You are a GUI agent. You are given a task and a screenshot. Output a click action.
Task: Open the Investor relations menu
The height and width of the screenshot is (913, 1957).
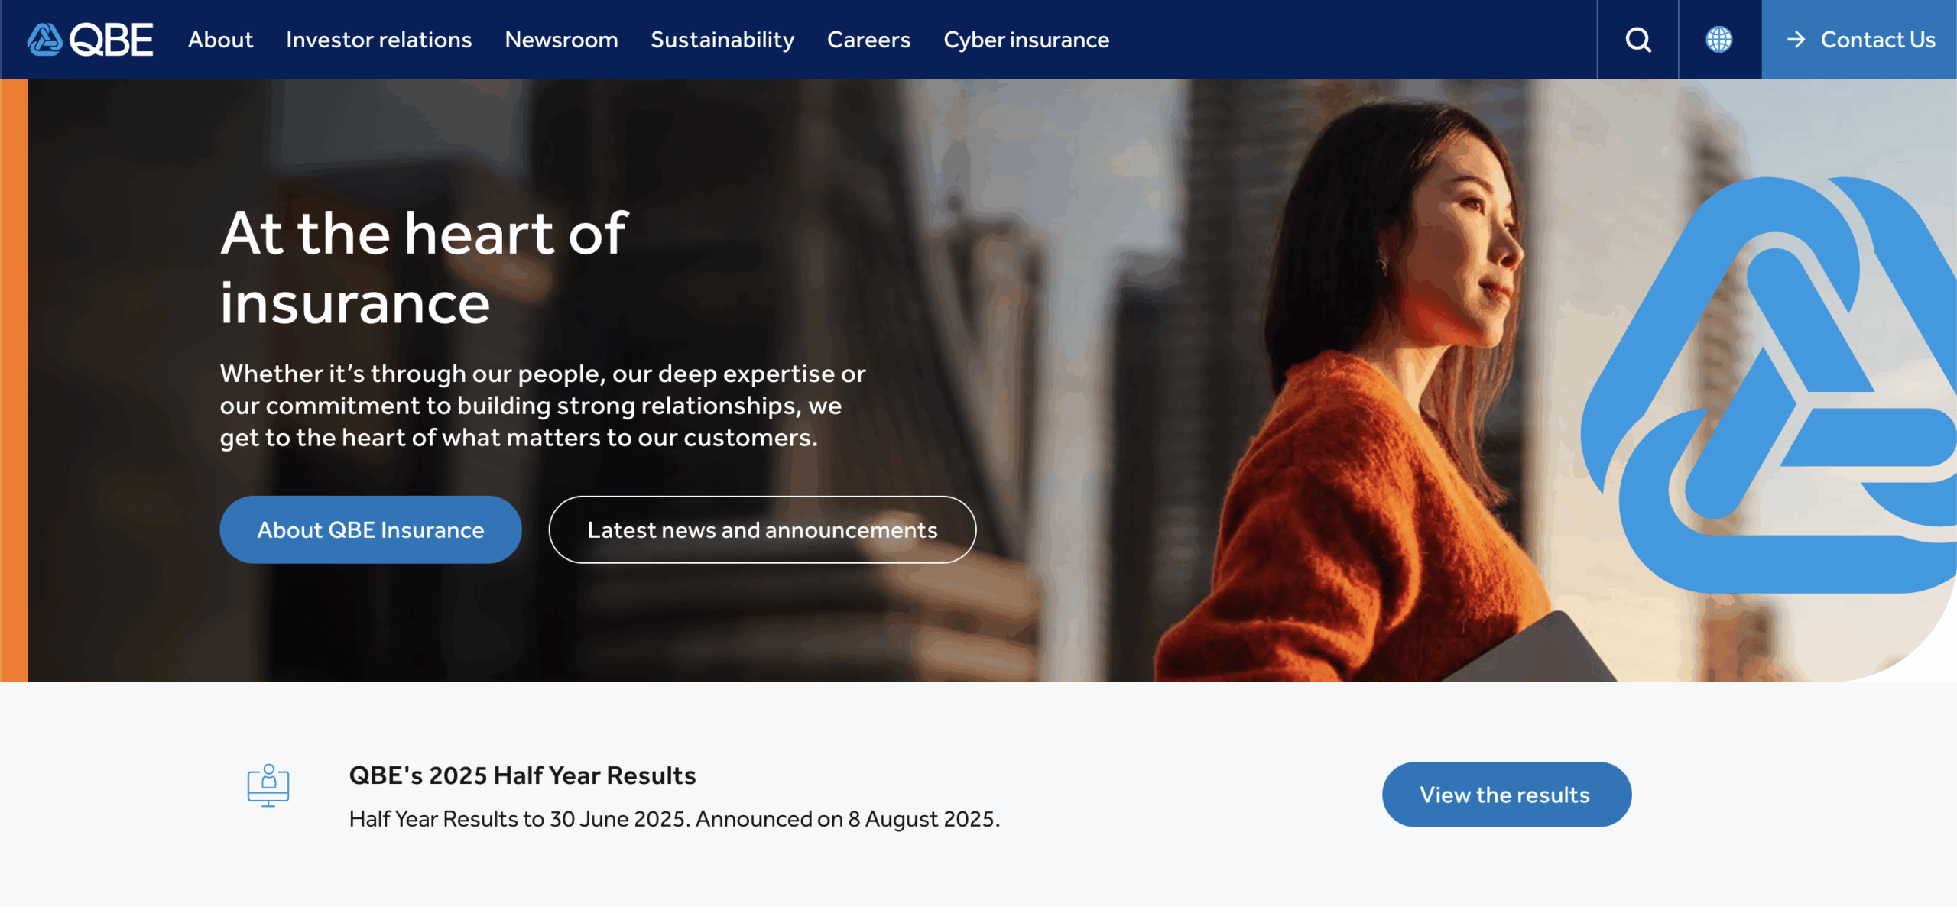(x=378, y=40)
